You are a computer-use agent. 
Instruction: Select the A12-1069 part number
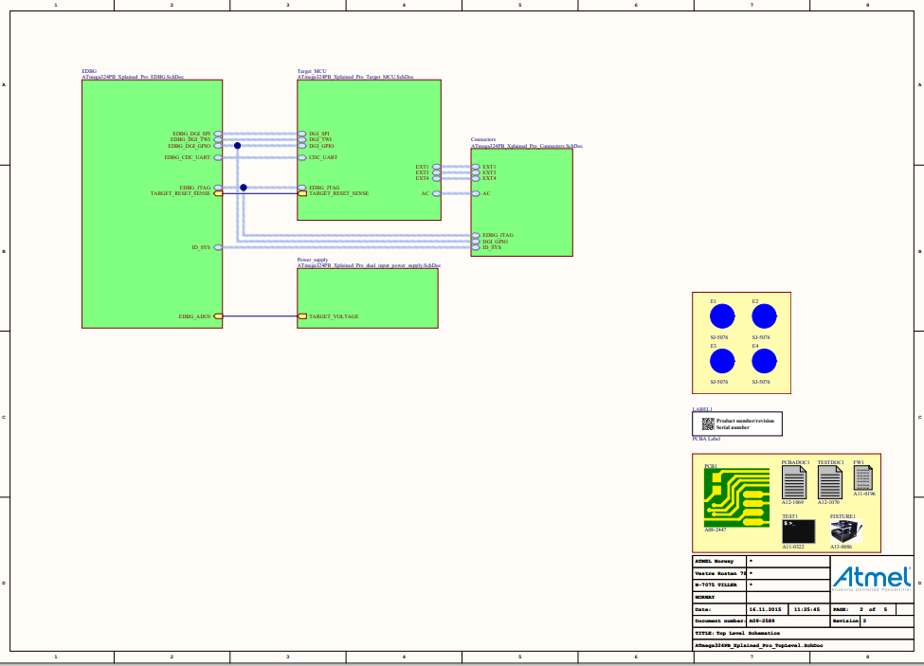pyautogui.click(x=792, y=502)
